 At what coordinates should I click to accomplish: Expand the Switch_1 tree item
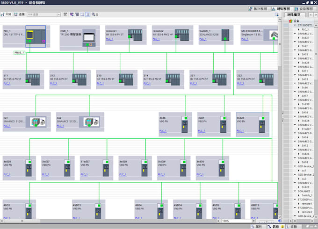click(x=299, y=195)
